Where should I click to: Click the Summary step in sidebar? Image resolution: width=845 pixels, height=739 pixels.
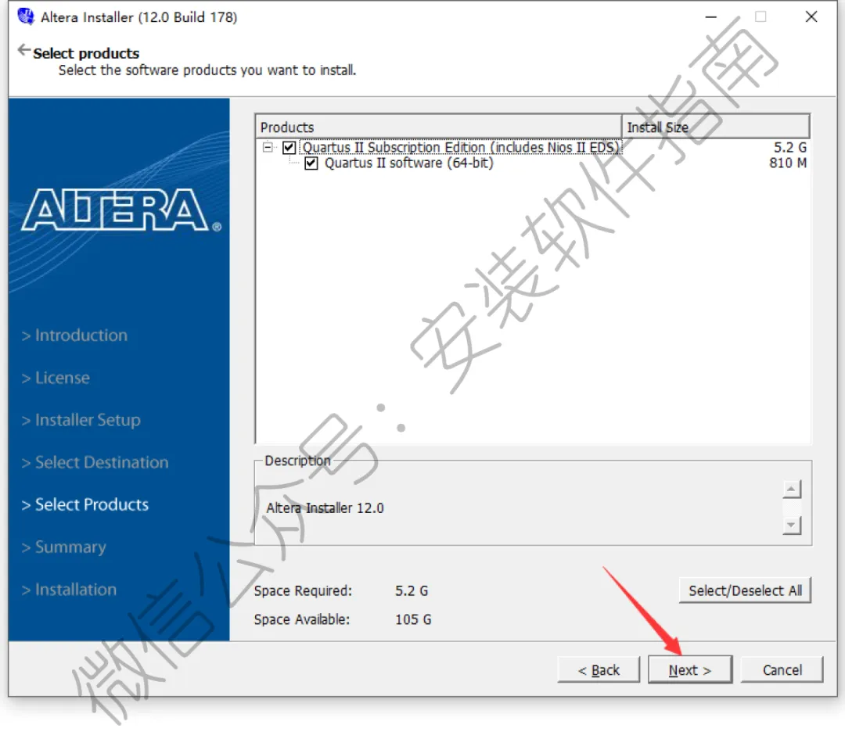click(x=64, y=547)
